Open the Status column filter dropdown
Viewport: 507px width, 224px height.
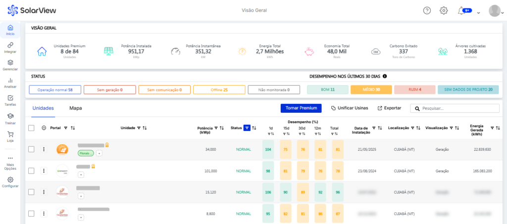pyautogui.click(x=247, y=128)
